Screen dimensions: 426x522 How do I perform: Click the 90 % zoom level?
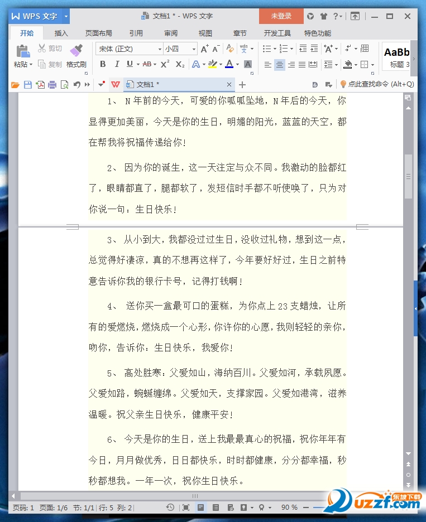(x=289, y=507)
